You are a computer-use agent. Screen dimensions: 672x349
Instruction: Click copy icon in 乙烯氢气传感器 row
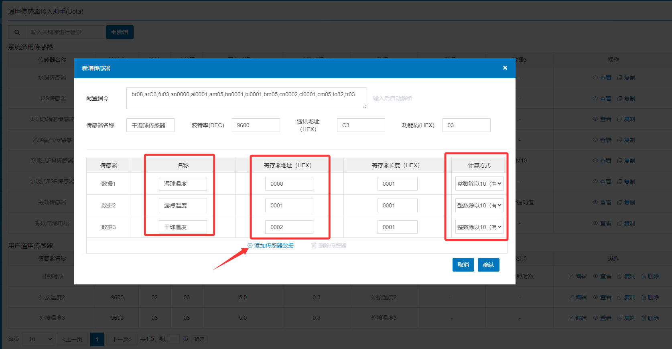tap(619, 140)
